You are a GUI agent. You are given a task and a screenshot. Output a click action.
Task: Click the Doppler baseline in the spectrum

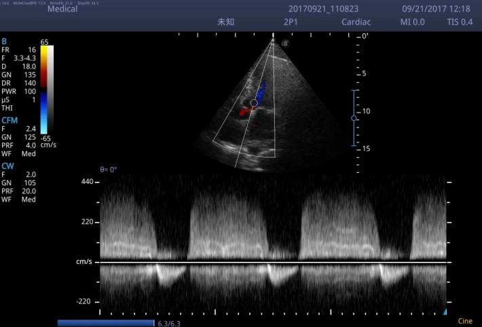pyautogui.click(x=272, y=262)
